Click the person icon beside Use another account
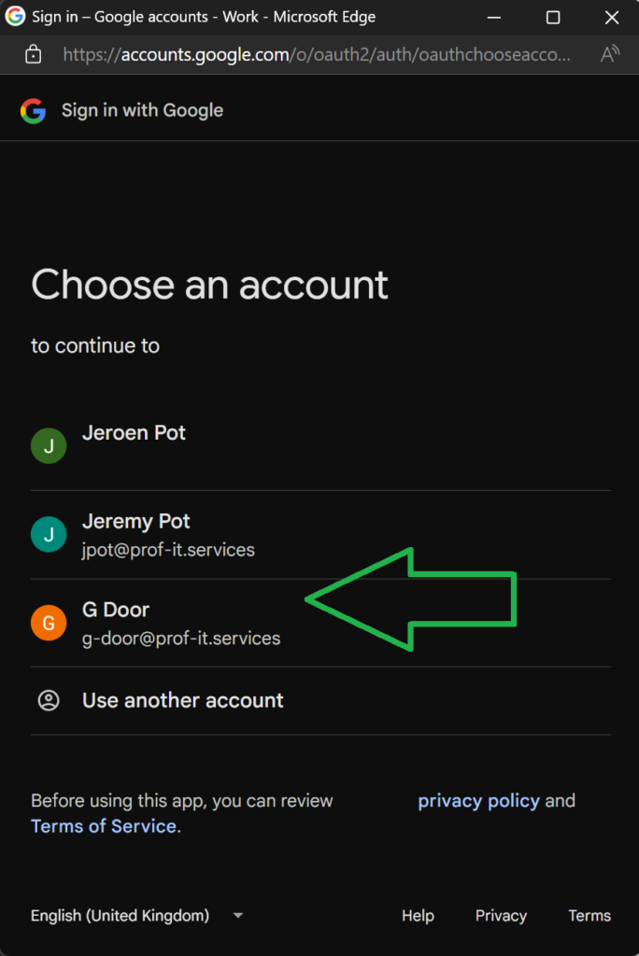This screenshot has width=639, height=956. click(x=49, y=700)
